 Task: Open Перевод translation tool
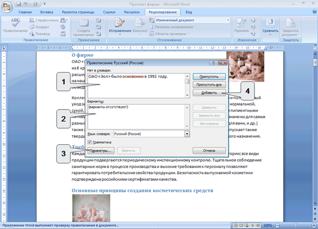click(x=39, y=34)
